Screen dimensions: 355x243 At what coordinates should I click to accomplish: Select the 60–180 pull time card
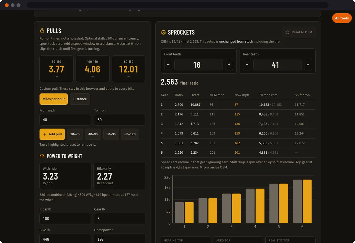click(129, 69)
